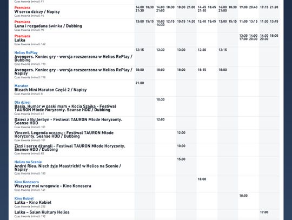The width and height of the screenshot is (292, 220).
Task: Select the 10:30 showtime for Zizzi i serce dżungli
Action: point(181,146)
